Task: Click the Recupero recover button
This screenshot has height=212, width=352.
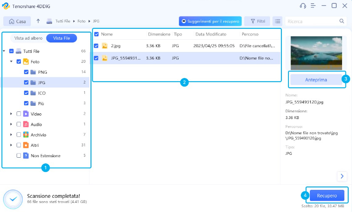Action: (327, 195)
